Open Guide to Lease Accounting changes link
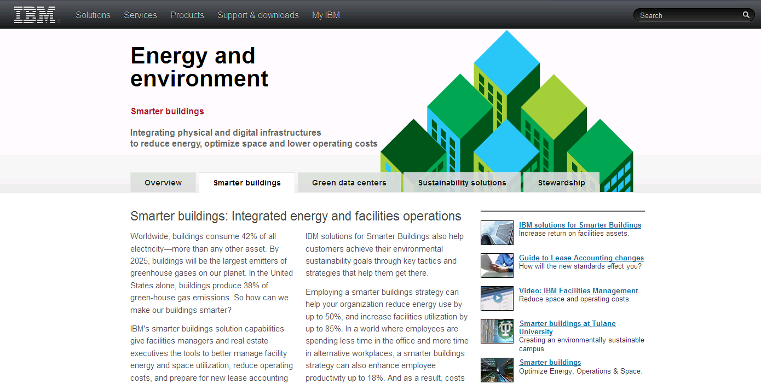The height and width of the screenshot is (384, 761). (581, 258)
